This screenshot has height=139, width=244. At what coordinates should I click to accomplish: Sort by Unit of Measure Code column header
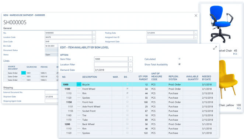pyautogui.click(x=157, y=76)
